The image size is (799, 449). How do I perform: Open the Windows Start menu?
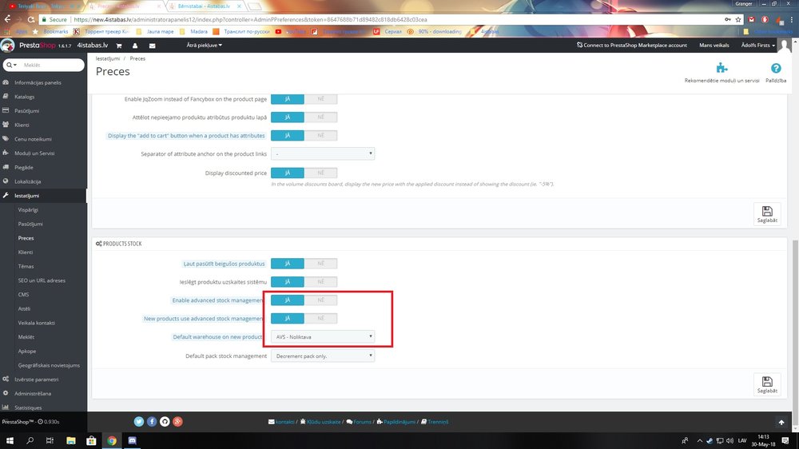tap(9, 440)
